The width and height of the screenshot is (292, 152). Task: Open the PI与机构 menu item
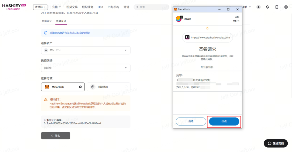(x=113, y=7)
